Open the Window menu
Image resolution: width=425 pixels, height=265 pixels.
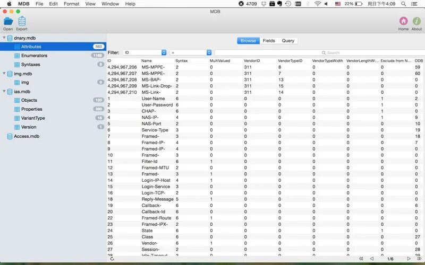(110, 4)
